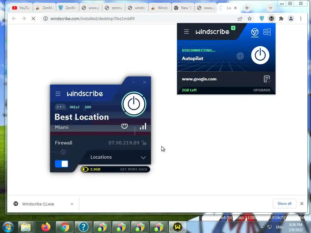Image resolution: width=311 pixels, height=233 pixels.
Task: Switch to the YouTube tab
Action: (21, 8)
